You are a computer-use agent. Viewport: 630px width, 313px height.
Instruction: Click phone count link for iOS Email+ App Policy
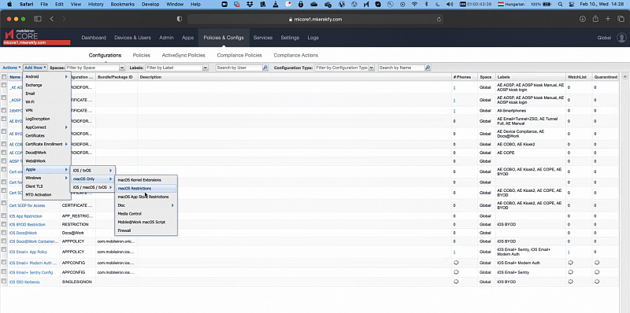tap(454, 252)
